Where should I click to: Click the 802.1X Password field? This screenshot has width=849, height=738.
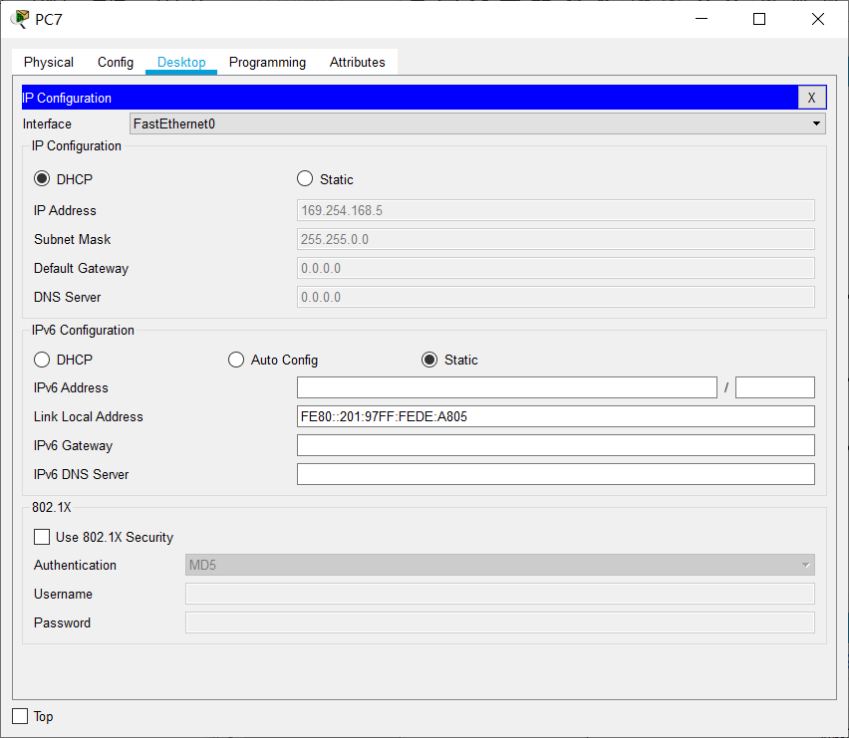[x=500, y=622]
